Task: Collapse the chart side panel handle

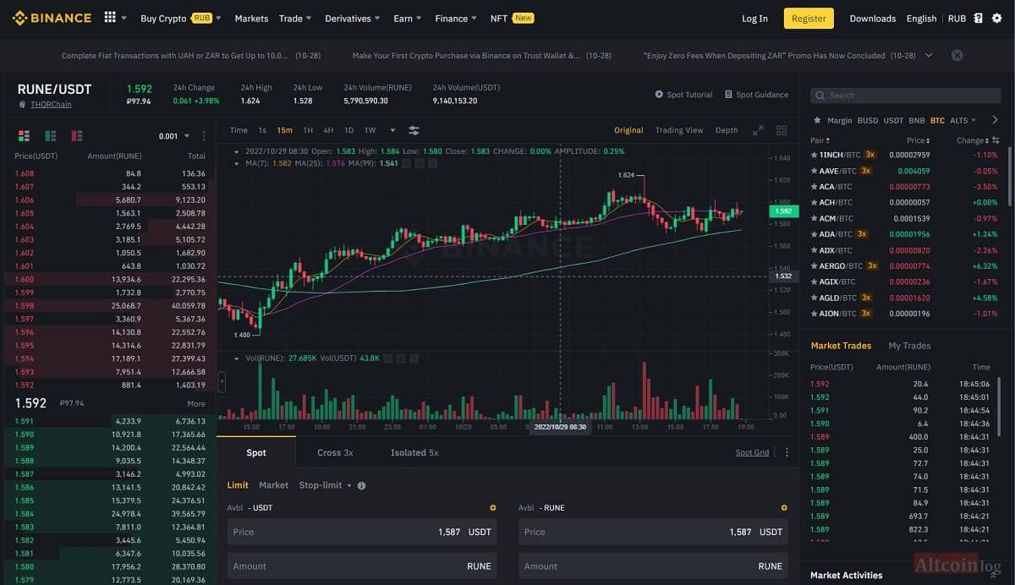Action: 222,382
